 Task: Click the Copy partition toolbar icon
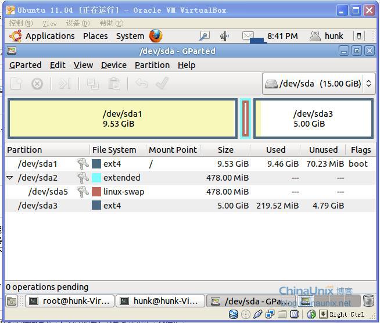(92, 84)
